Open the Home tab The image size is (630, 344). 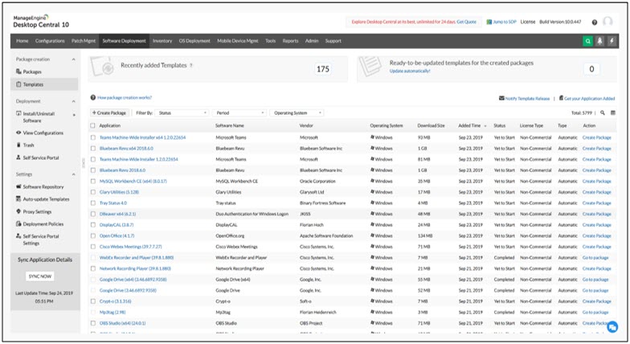click(22, 41)
